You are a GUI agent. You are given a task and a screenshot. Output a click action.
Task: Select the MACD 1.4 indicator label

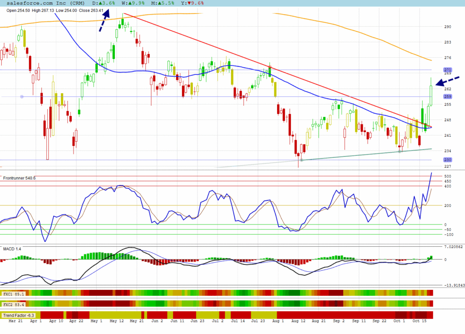tap(12, 249)
